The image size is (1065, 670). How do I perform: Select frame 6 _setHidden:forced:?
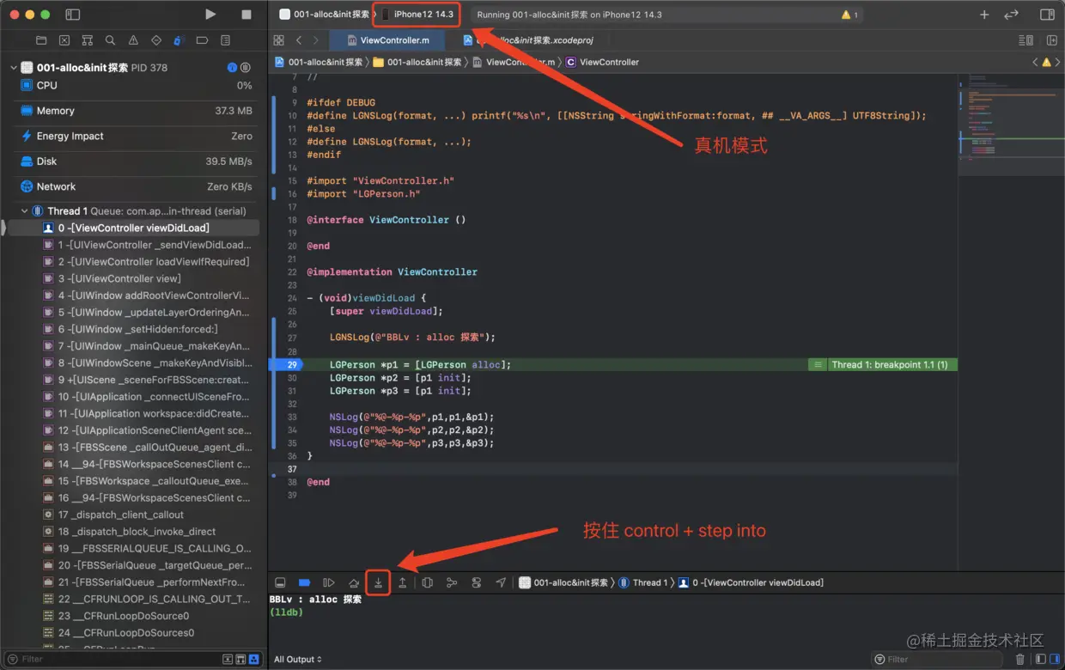click(x=133, y=329)
